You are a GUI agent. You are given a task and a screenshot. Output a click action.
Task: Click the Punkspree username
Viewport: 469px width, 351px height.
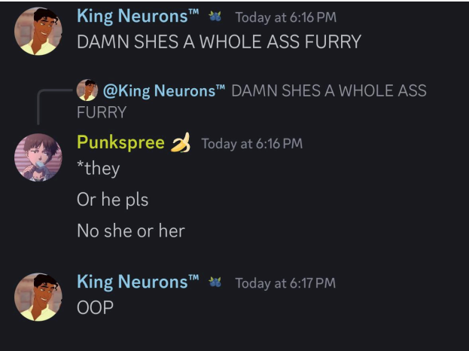(121, 142)
